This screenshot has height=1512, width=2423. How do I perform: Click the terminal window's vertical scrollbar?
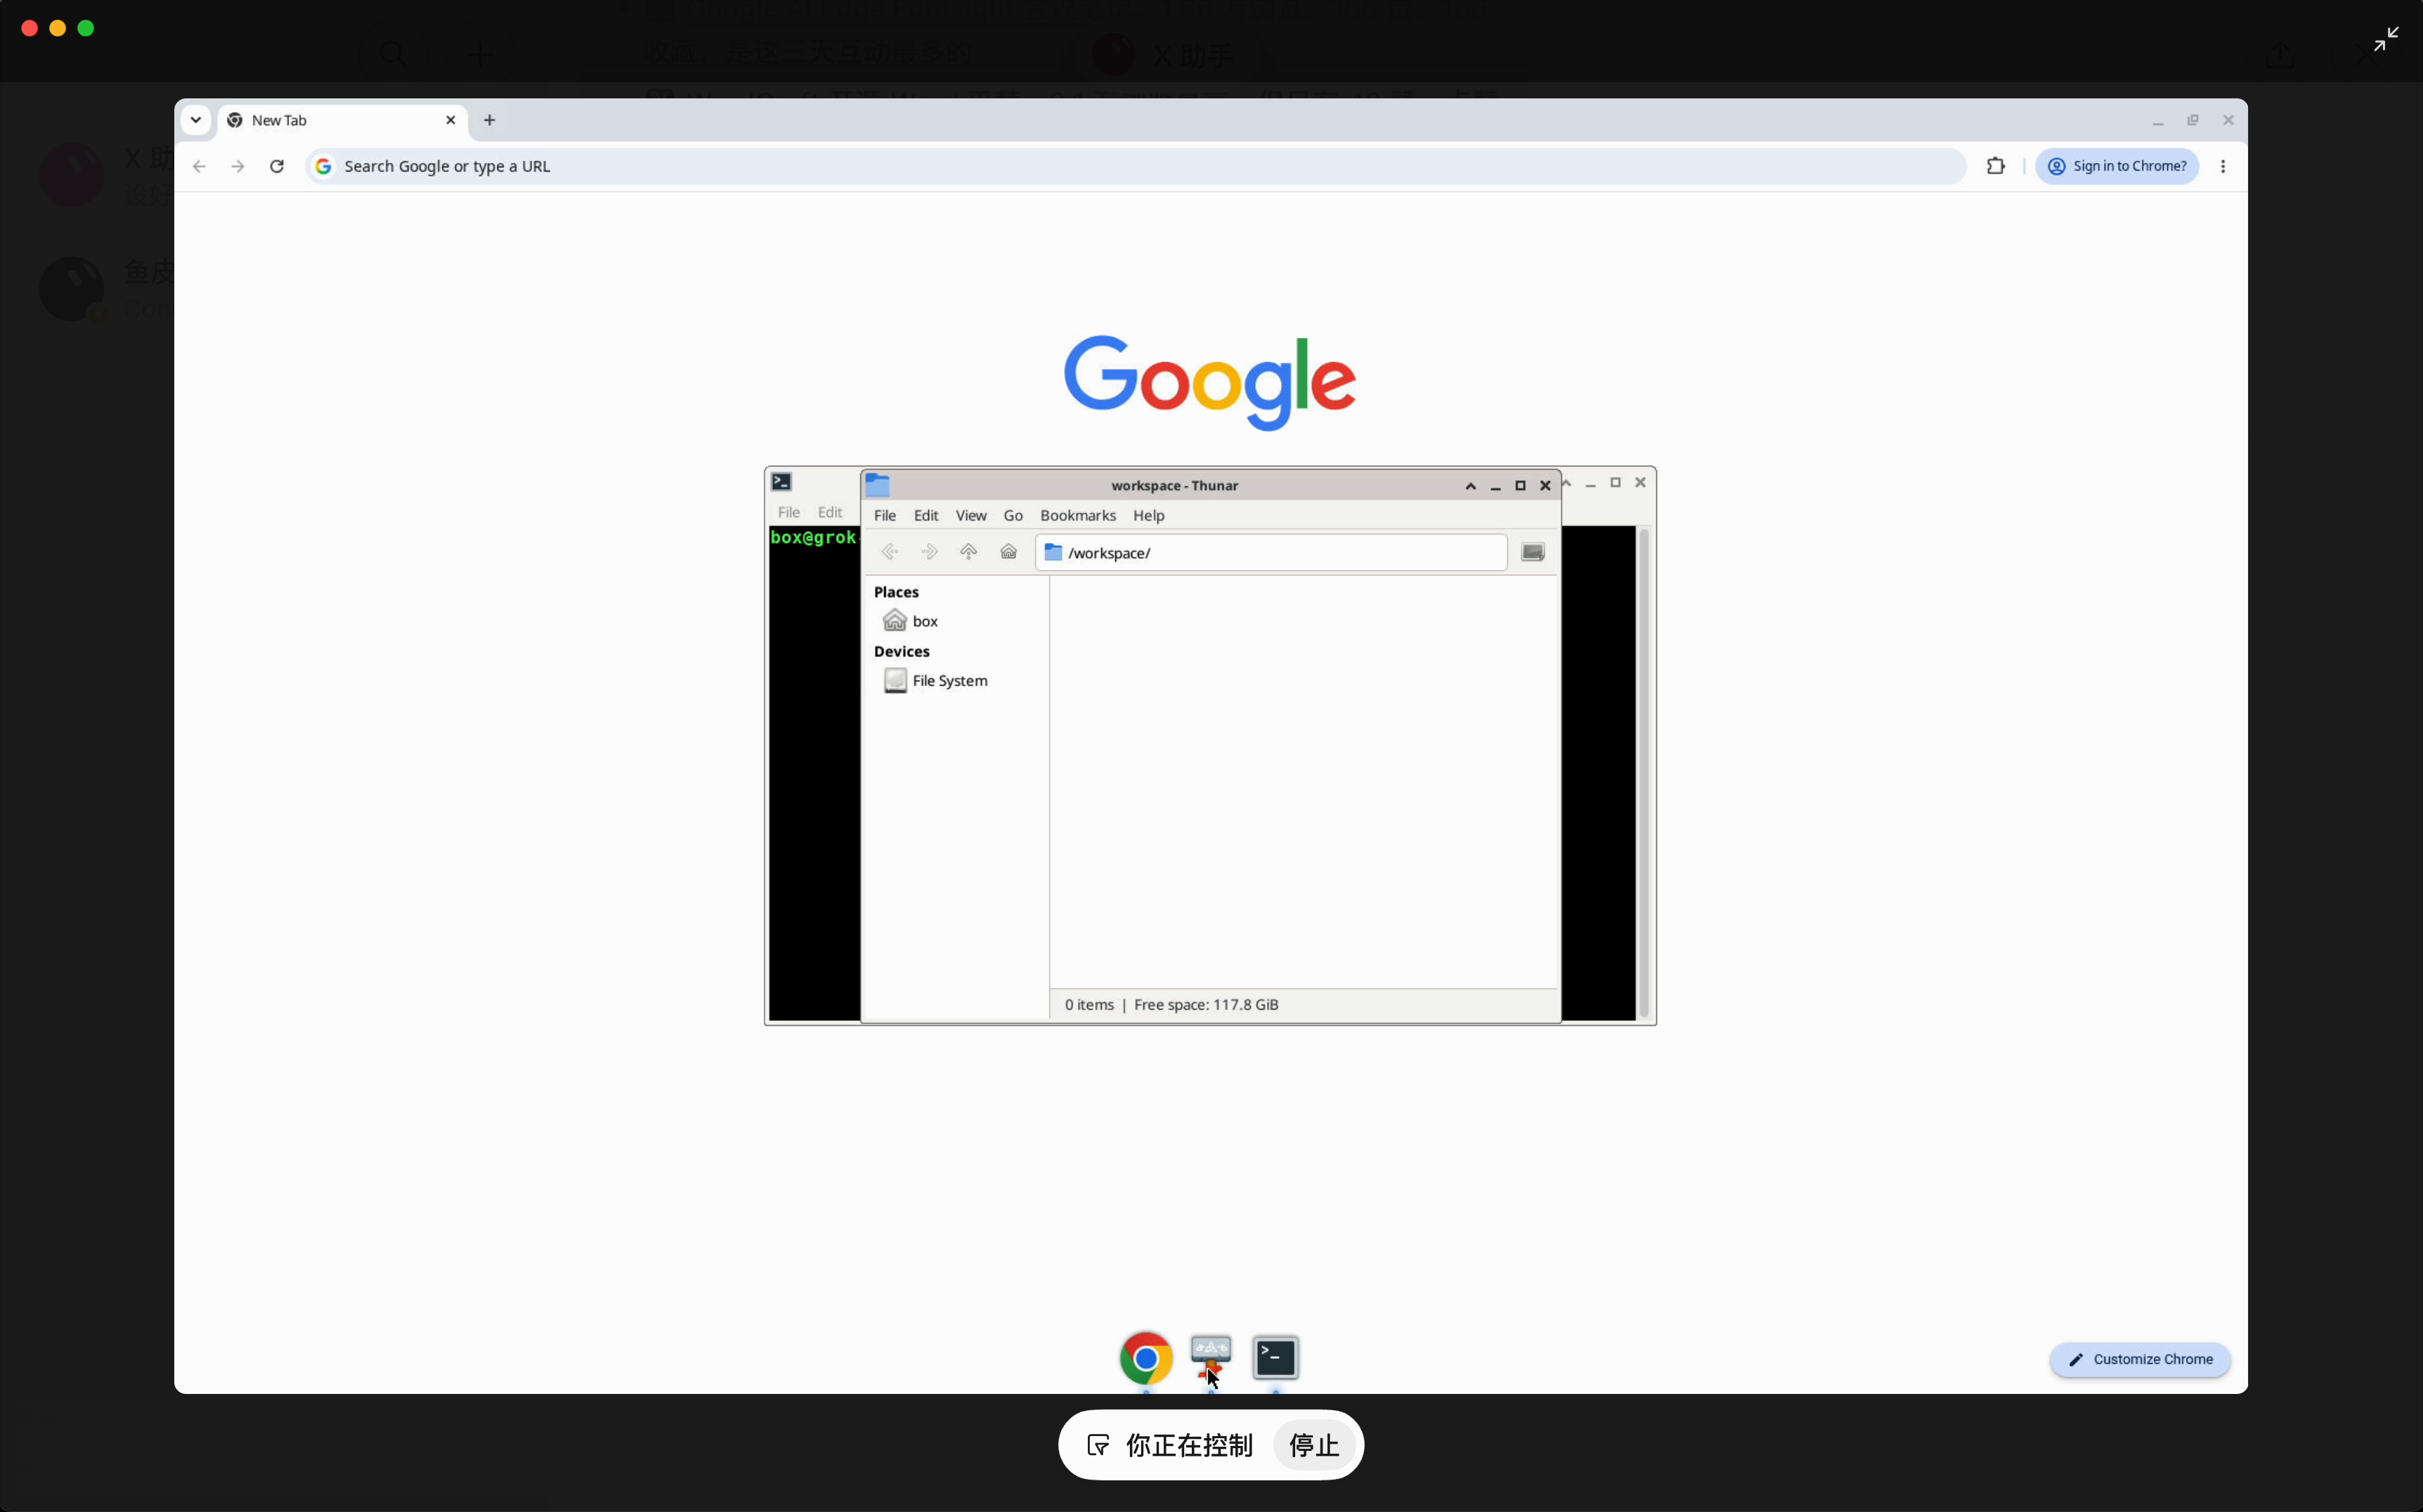[x=1643, y=773]
